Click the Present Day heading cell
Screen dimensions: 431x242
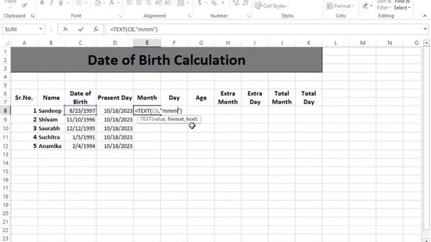click(x=115, y=97)
